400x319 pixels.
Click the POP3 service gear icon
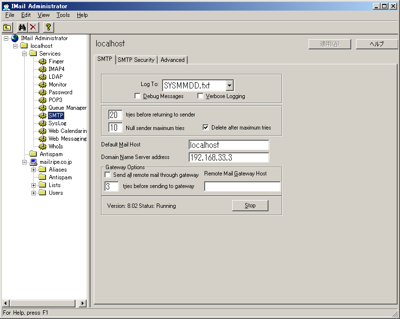[x=43, y=100]
